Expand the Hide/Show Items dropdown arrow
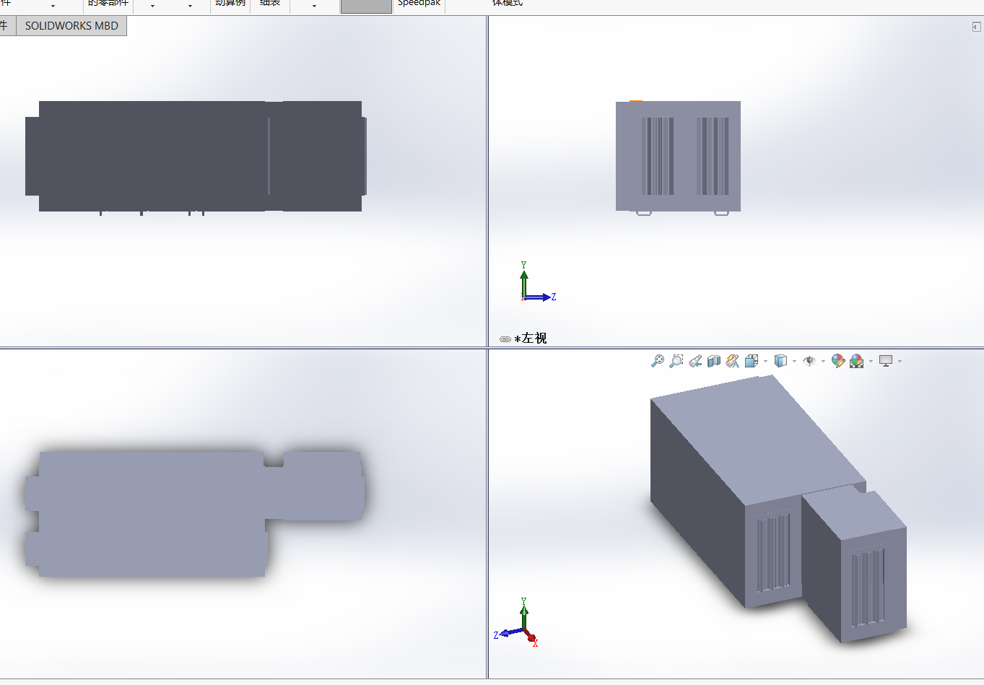Image resolution: width=984 pixels, height=685 pixels. tap(823, 362)
